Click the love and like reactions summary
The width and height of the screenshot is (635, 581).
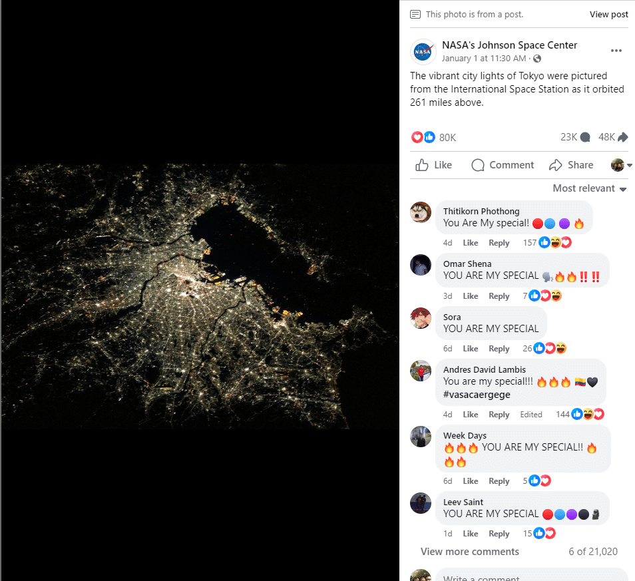[x=423, y=137]
